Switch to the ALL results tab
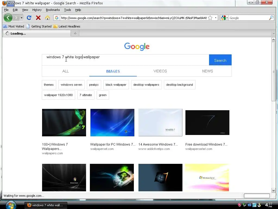This screenshot has height=209, width=278. [x=66, y=71]
